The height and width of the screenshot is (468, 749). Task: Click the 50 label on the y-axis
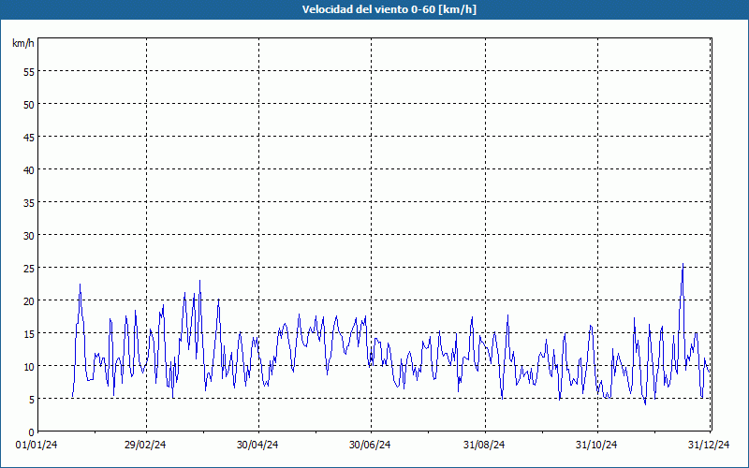point(28,104)
